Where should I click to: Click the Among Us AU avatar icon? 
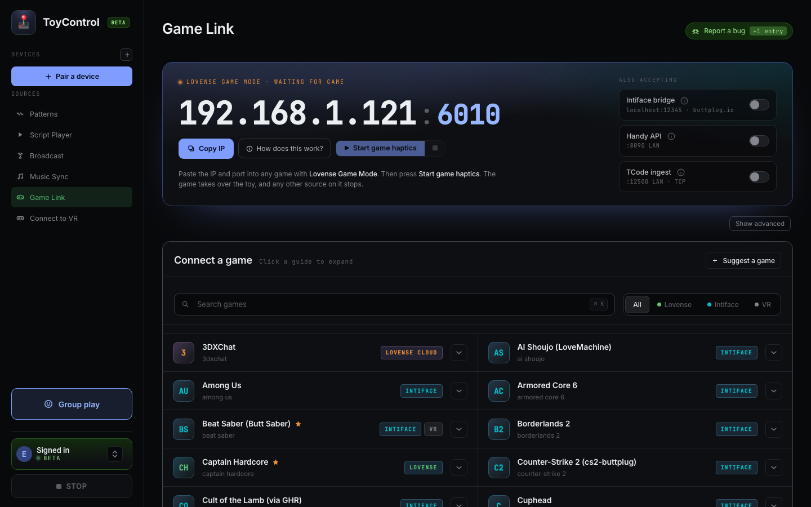pos(184,391)
